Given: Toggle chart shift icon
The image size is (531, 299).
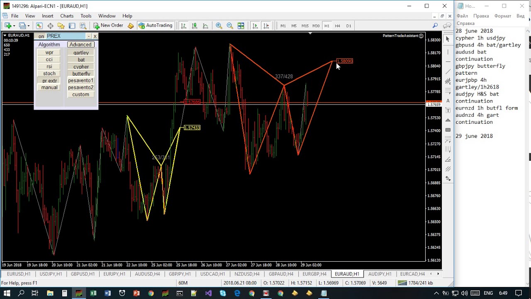Looking at the screenshot, I should 266,26.
